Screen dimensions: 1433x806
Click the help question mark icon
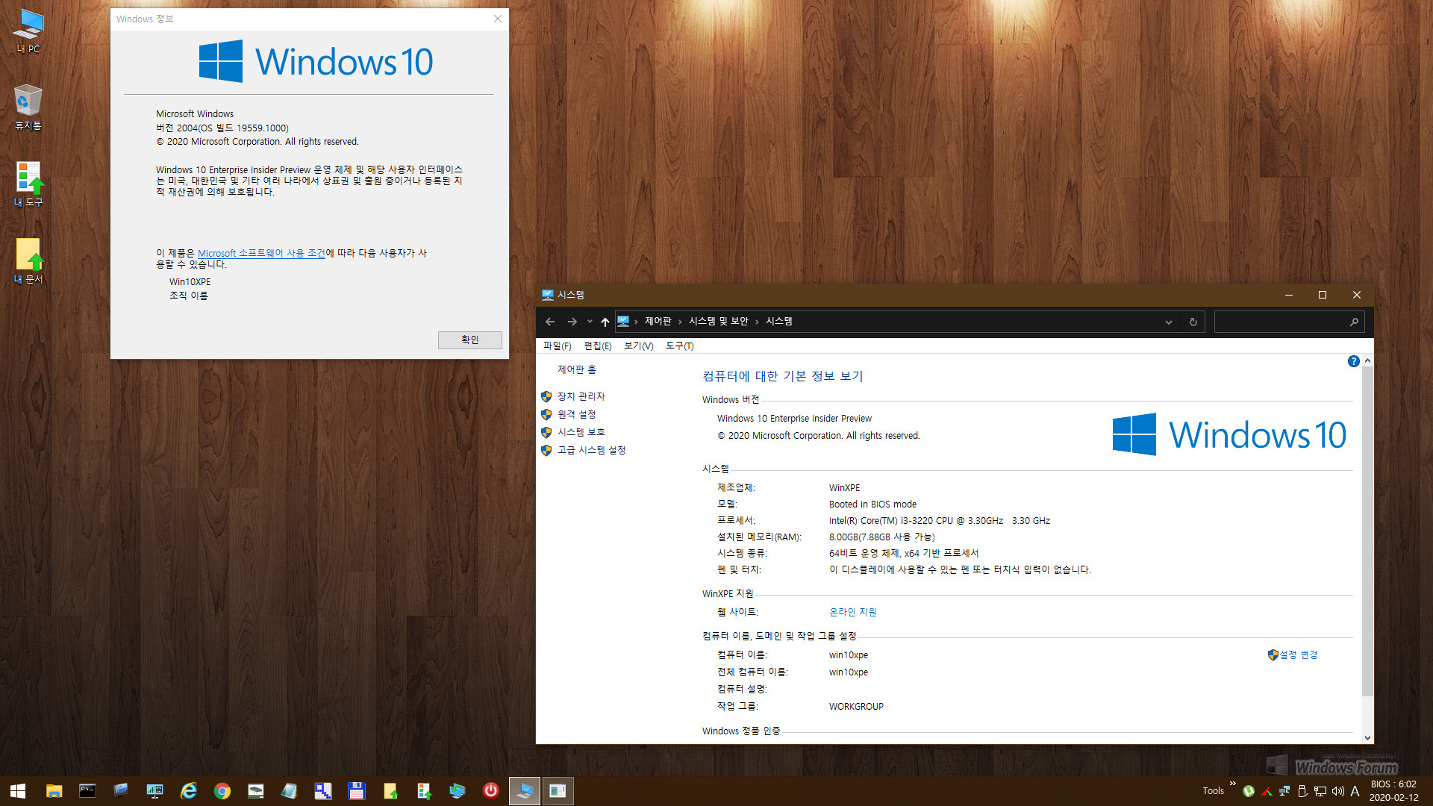coord(1353,361)
